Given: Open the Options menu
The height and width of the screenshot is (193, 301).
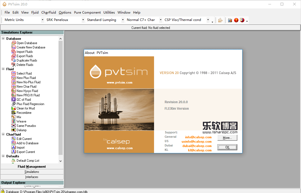Looking at the screenshot, I should [65, 13].
